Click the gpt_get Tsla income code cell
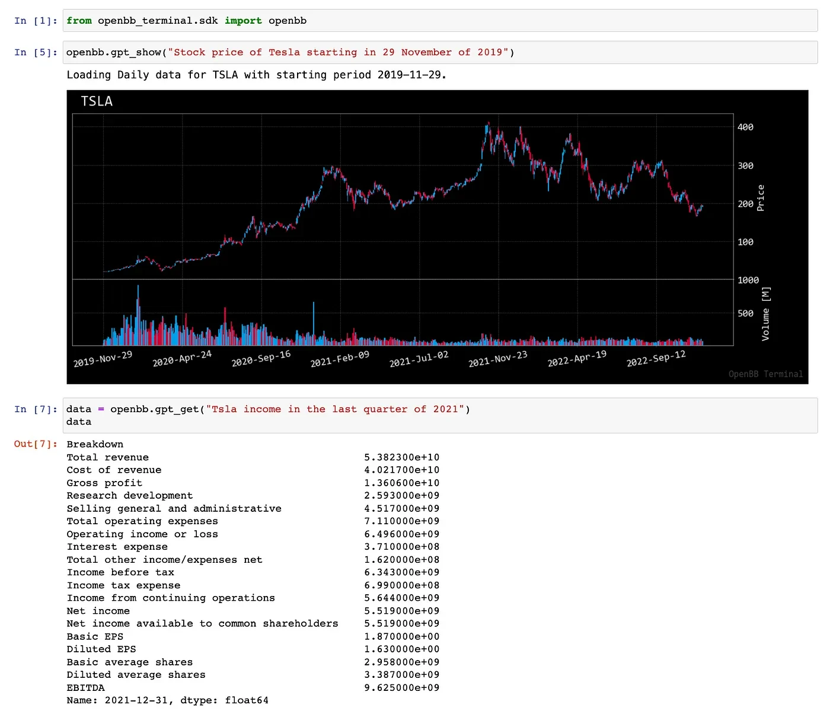This screenshot has height=714, width=830. pos(439,415)
